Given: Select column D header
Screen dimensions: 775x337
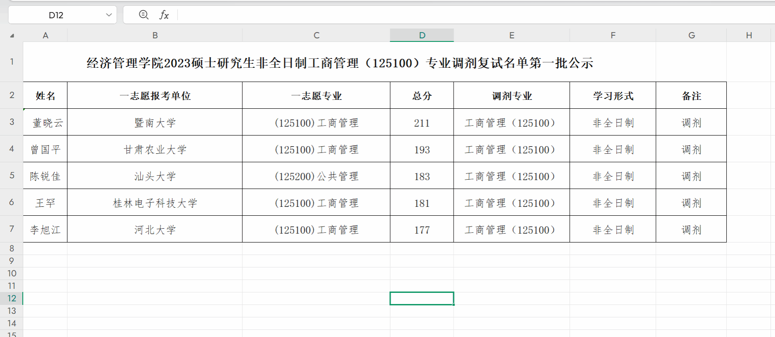Looking at the screenshot, I should click(x=422, y=35).
